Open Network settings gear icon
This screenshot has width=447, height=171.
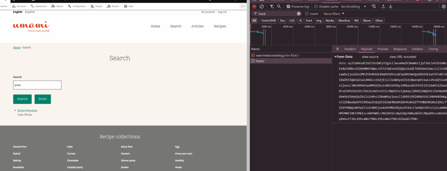444,7
